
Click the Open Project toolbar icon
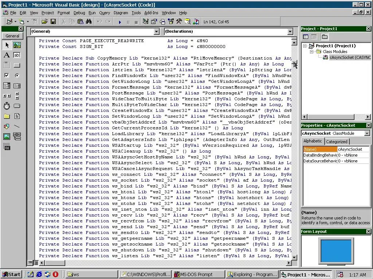44,22
